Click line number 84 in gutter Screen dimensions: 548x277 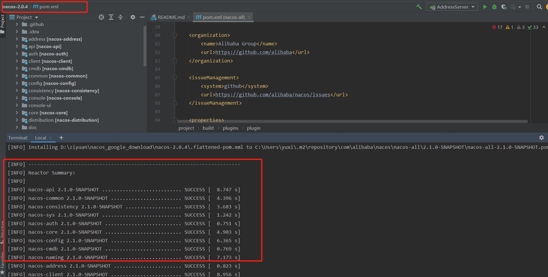point(158,69)
